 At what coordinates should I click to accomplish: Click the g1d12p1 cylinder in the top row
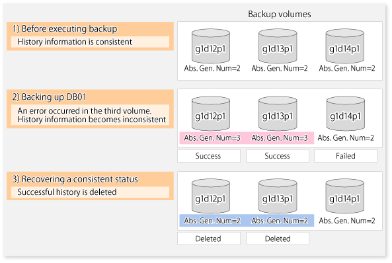click(x=211, y=46)
